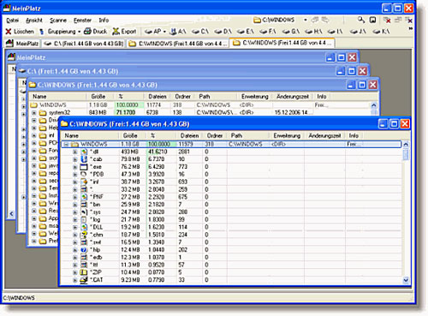This screenshot has width=428, height=316.
Task: Open the Fenster menu
Action: [82, 20]
